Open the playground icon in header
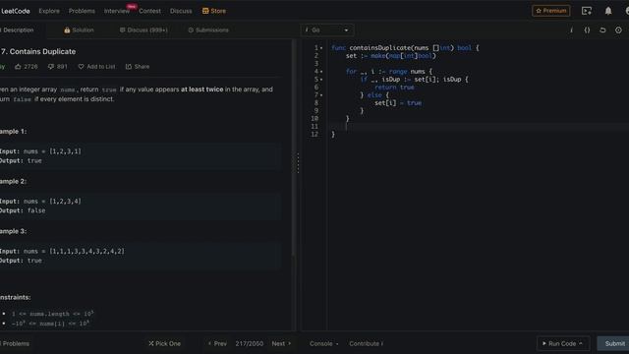This screenshot has height=354, width=629. [x=587, y=11]
